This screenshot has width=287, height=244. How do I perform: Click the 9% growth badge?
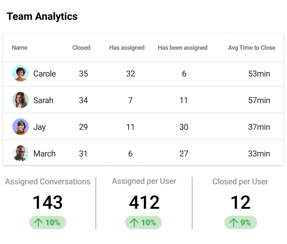pyautogui.click(x=241, y=222)
